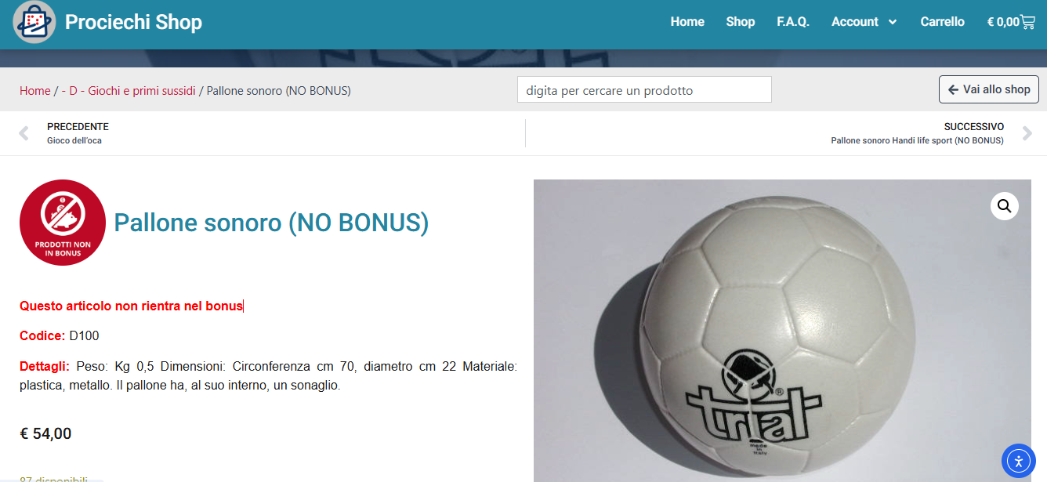1047x482 pixels.
Task: Open the Shop menu item
Action: pyautogui.click(x=740, y=22)
